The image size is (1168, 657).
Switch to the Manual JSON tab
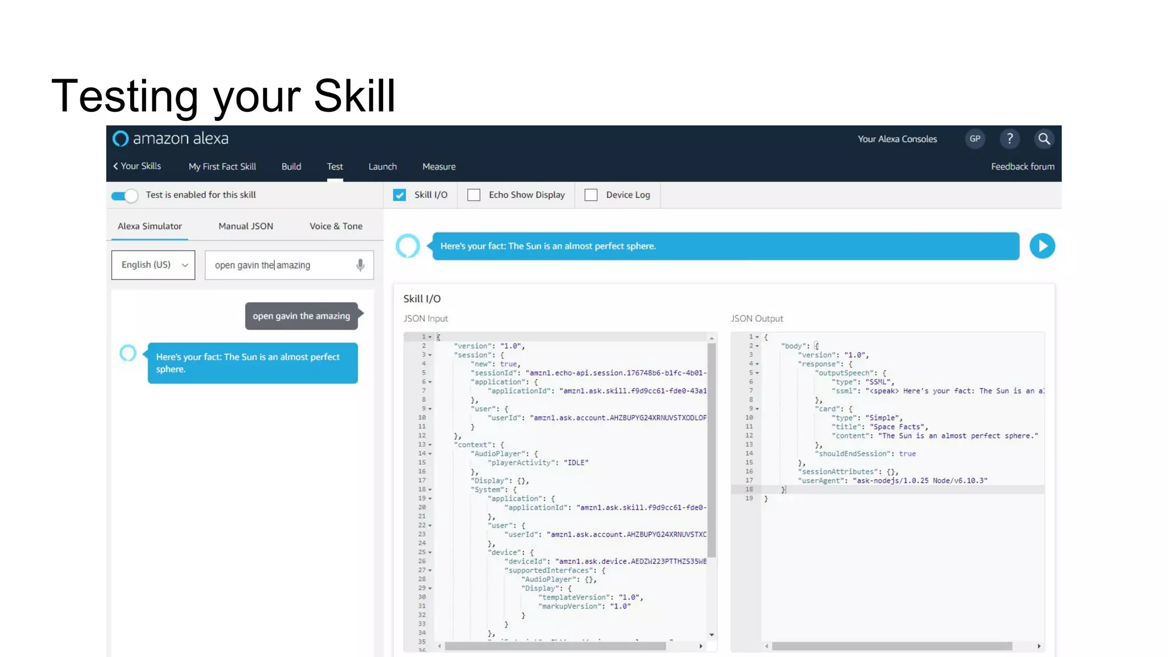click(246, 226)
